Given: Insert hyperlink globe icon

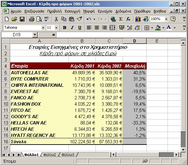Looking at the screenshot, I should point(113,19).
